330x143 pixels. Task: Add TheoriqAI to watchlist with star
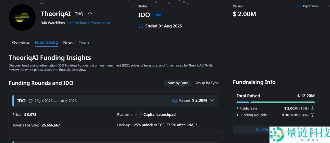pos(90,14)
